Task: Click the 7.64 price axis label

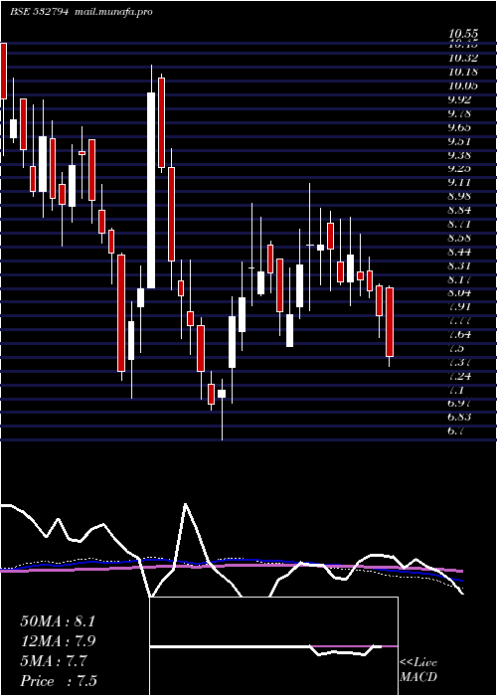Action: tap(461, 334)
